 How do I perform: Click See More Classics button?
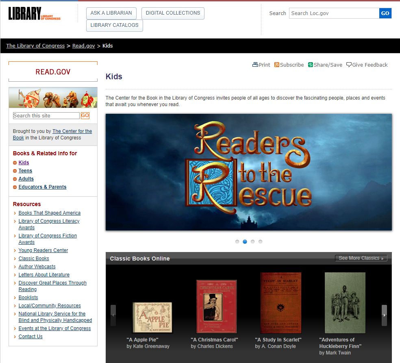pos(361,258)
